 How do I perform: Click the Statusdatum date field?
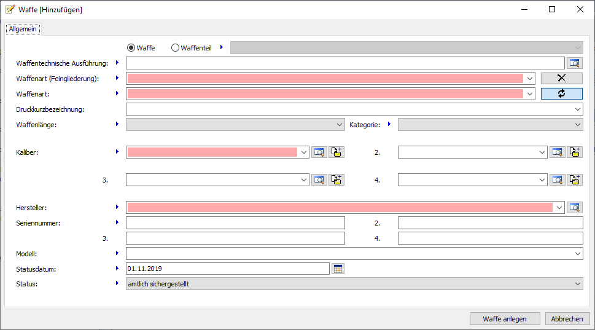pos(227,269)
